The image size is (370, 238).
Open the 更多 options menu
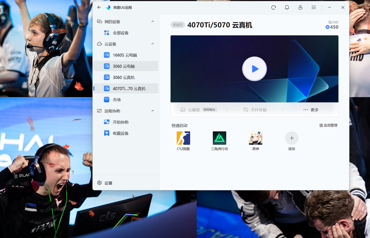point(311,110)
